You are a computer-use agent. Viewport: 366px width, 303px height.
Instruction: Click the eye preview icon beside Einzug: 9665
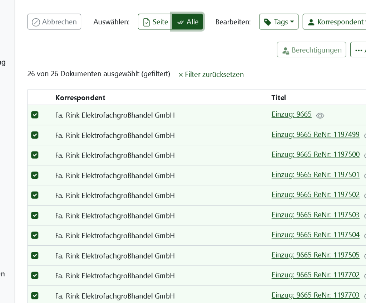(320, 115)
